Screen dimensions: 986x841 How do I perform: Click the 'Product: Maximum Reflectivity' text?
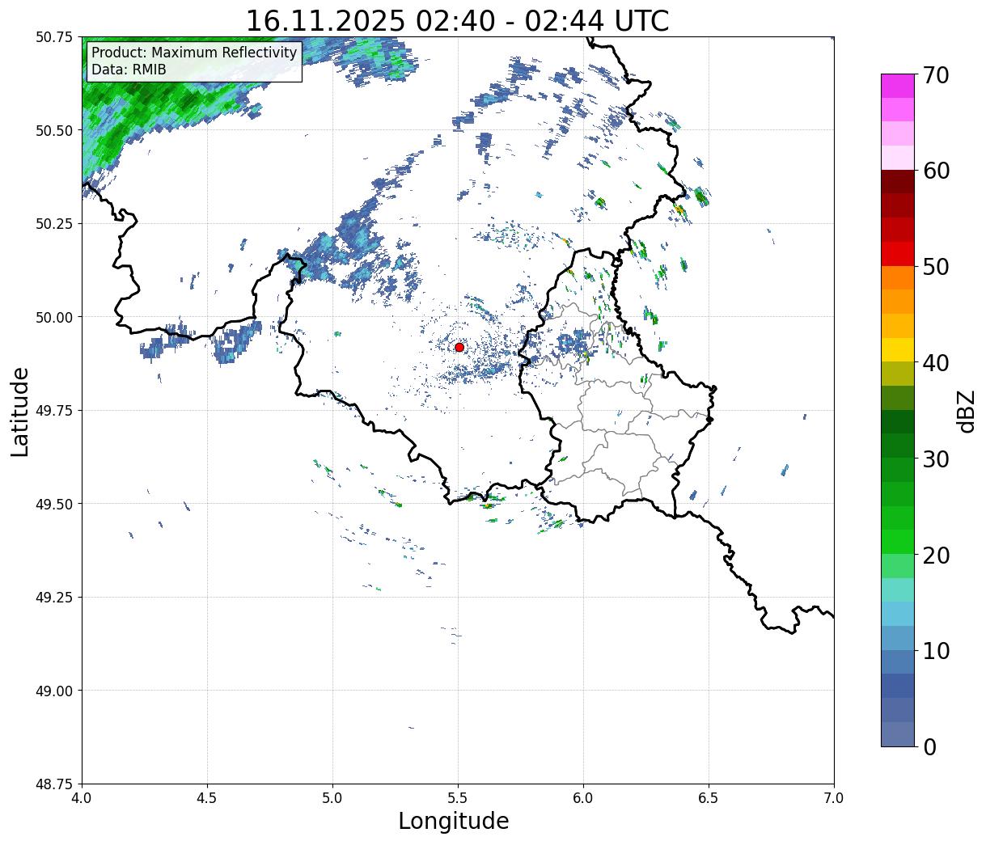(194, 53)
